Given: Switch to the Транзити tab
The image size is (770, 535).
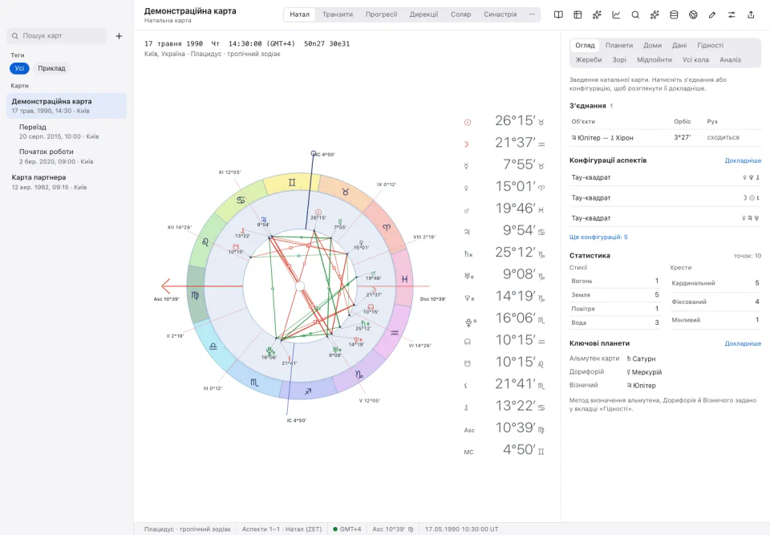Looking at the screenshot, I should click(338, 14).
